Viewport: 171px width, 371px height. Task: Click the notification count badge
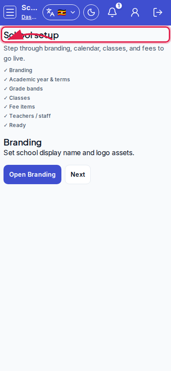[x=119, y=5]
